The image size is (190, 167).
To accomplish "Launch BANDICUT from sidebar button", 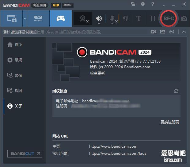I will [x=25, y=154].
